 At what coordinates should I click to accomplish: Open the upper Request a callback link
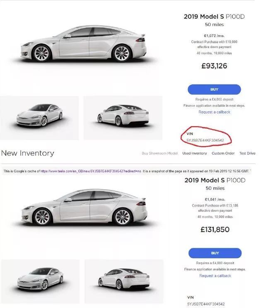(214, 112)
